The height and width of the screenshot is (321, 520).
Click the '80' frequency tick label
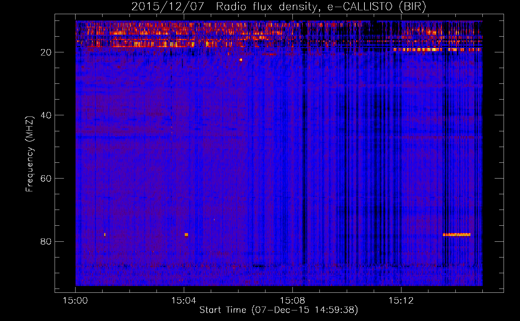[46, 241]
